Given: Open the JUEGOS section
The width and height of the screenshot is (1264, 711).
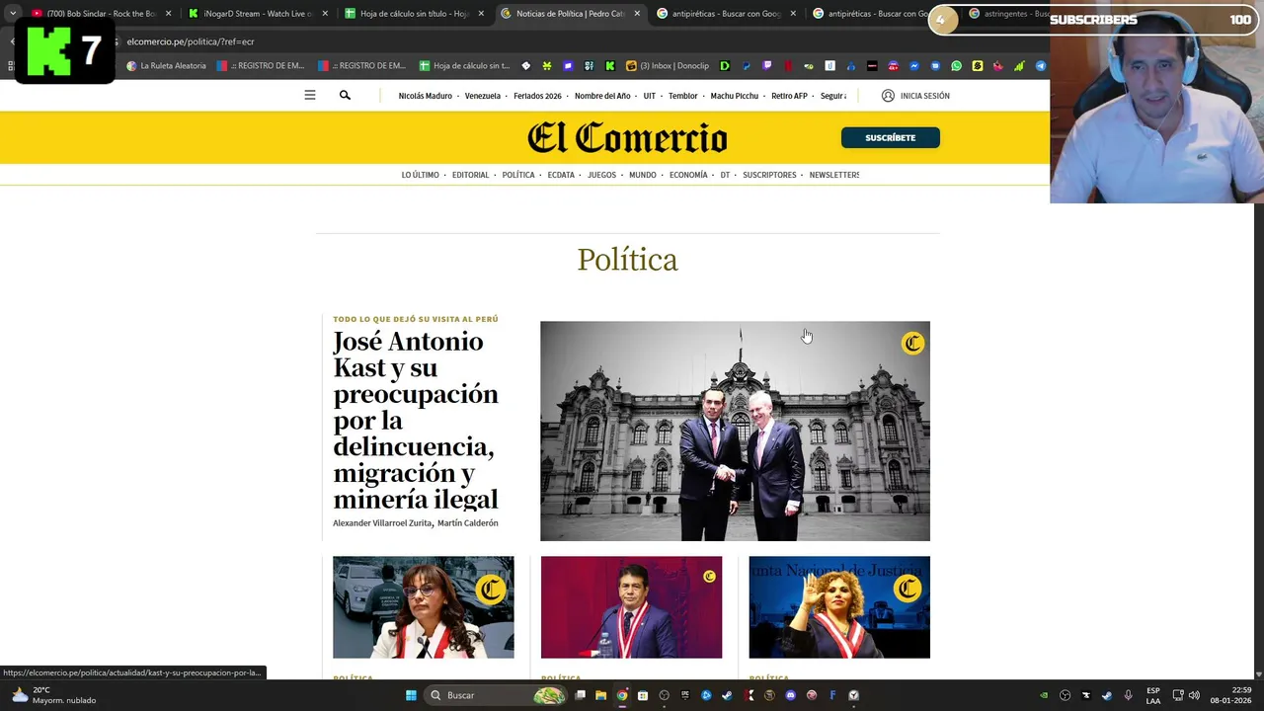Looking at the screenshot, I should [601, 175].
